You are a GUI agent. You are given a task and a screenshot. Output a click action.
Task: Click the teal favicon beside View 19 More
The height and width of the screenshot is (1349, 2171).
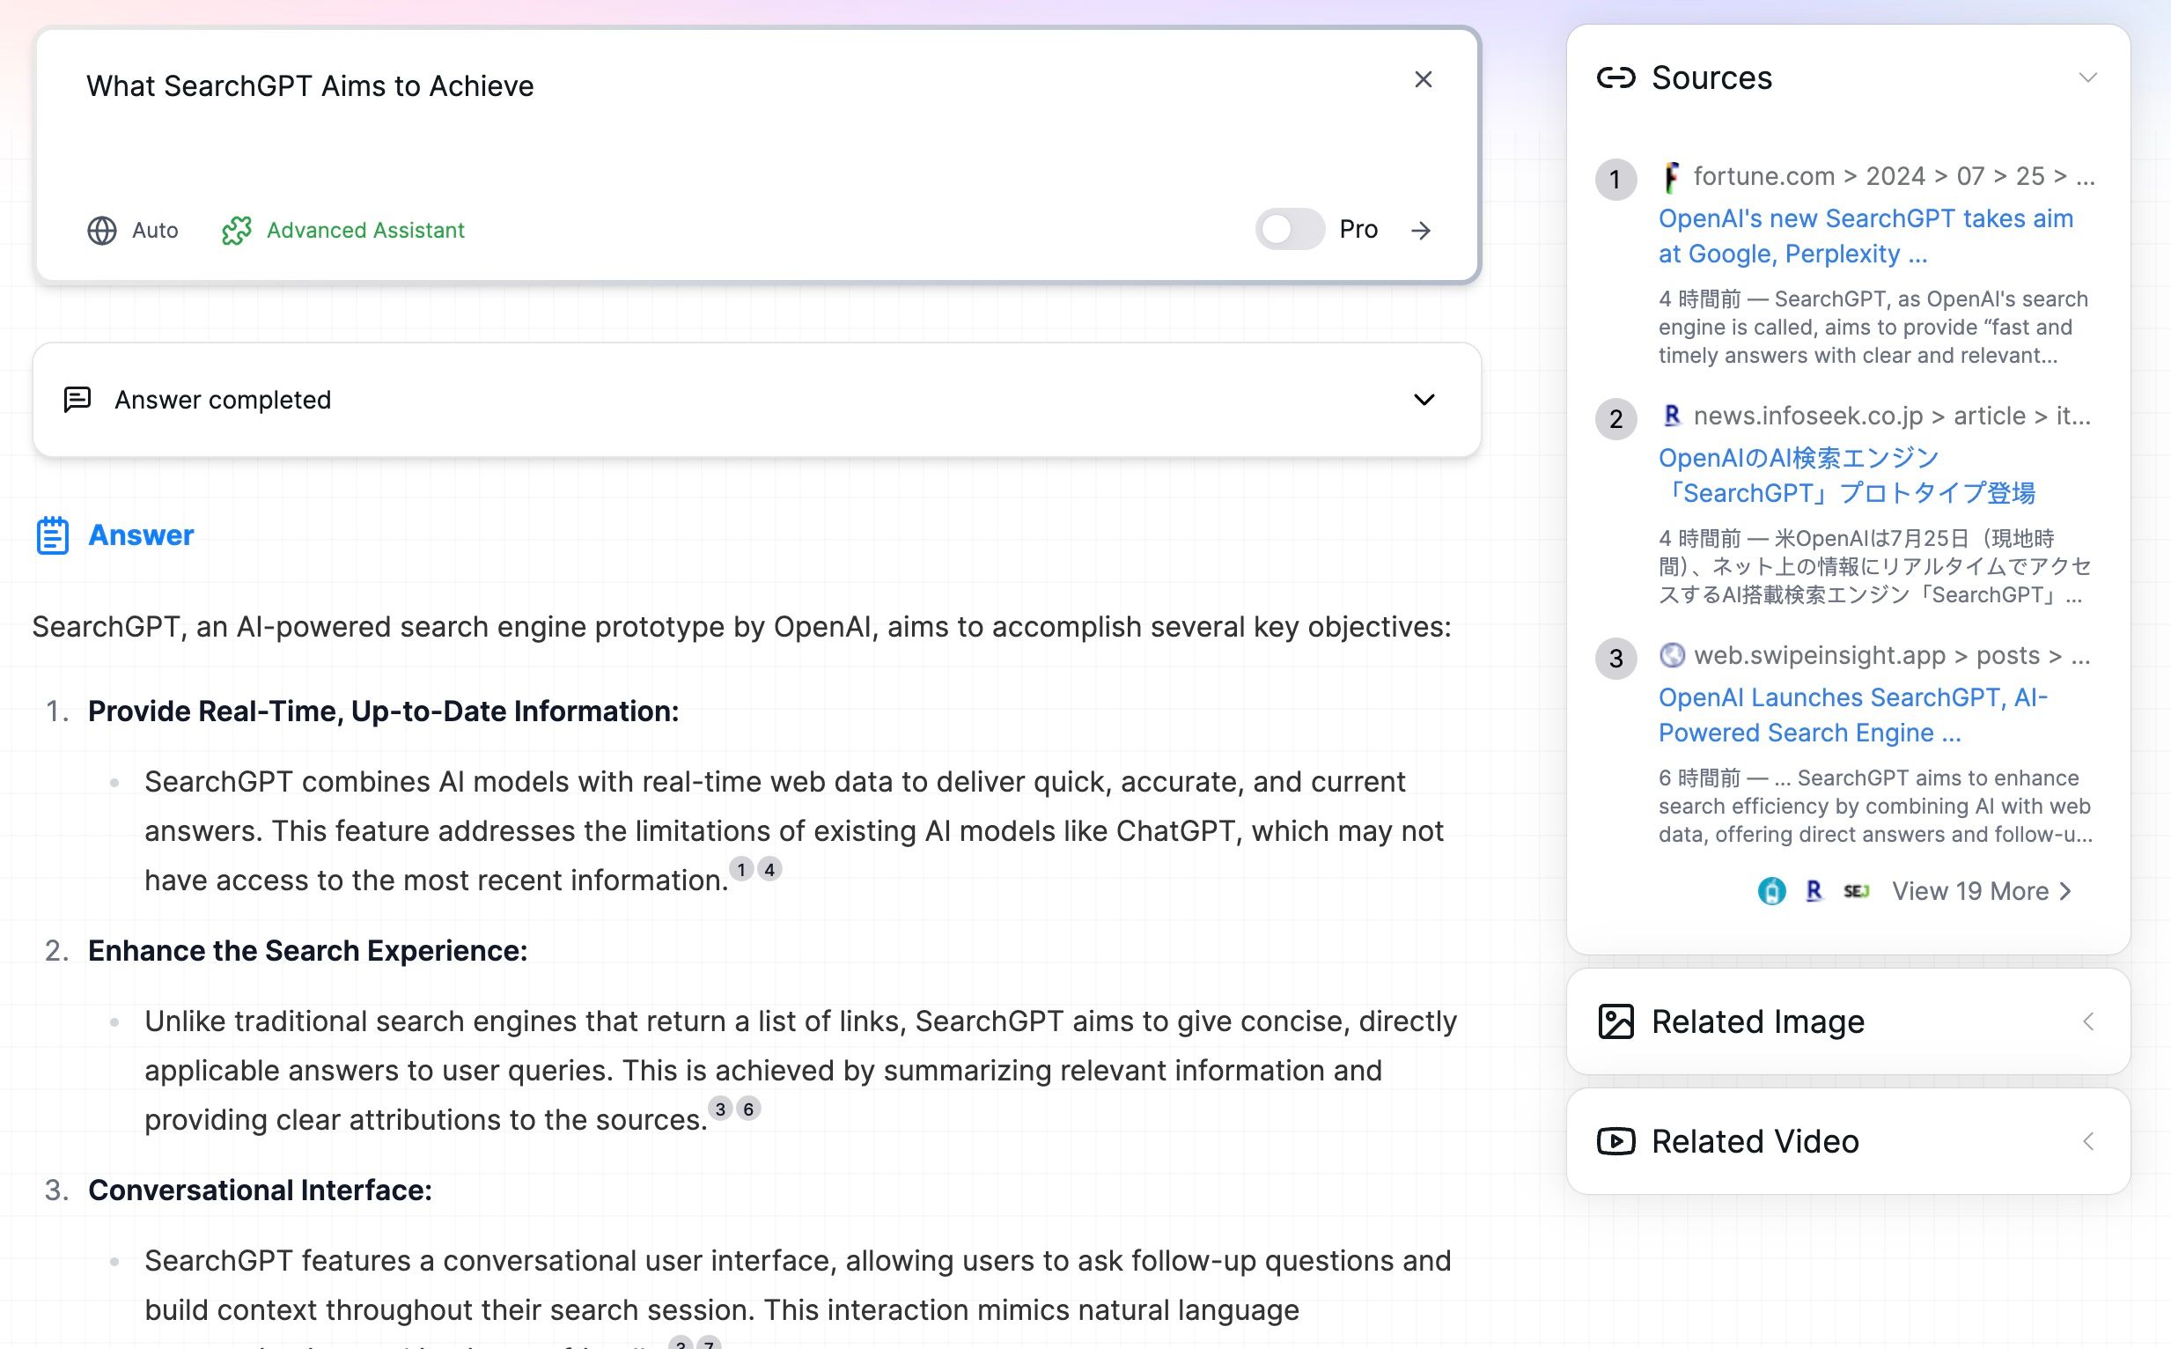(x=1771, y=890)
